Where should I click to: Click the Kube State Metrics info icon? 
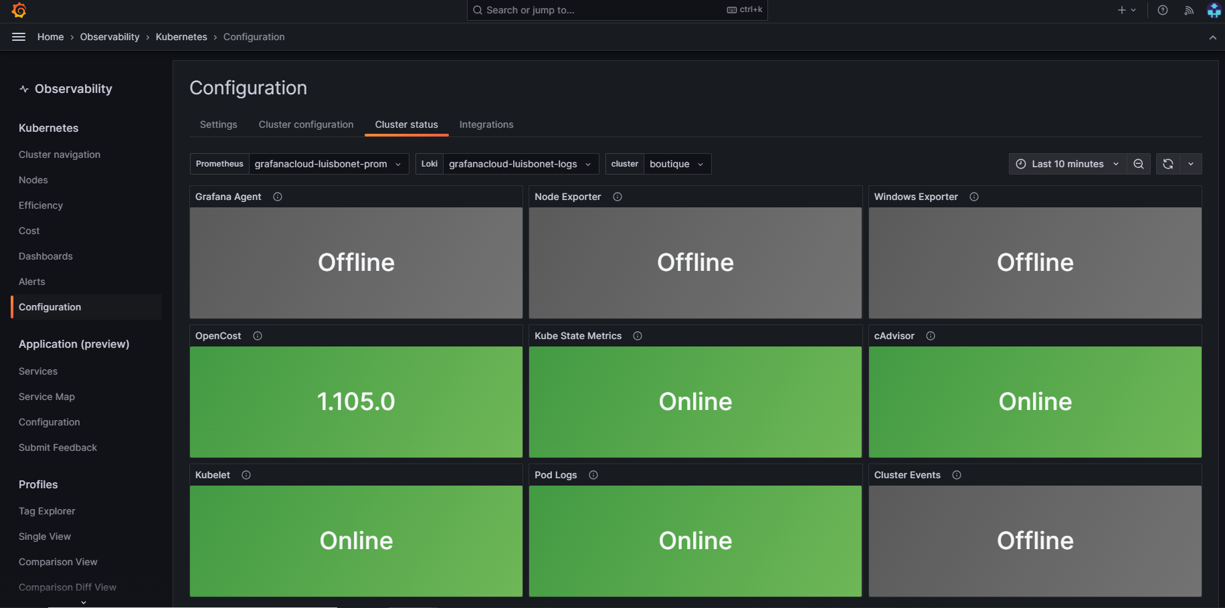coord(638,336)
